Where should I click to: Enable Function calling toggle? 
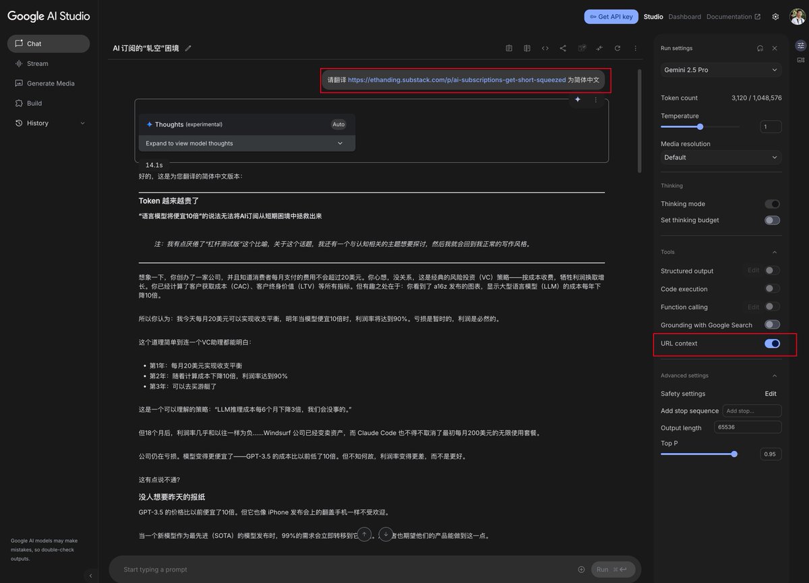(772, 307)
